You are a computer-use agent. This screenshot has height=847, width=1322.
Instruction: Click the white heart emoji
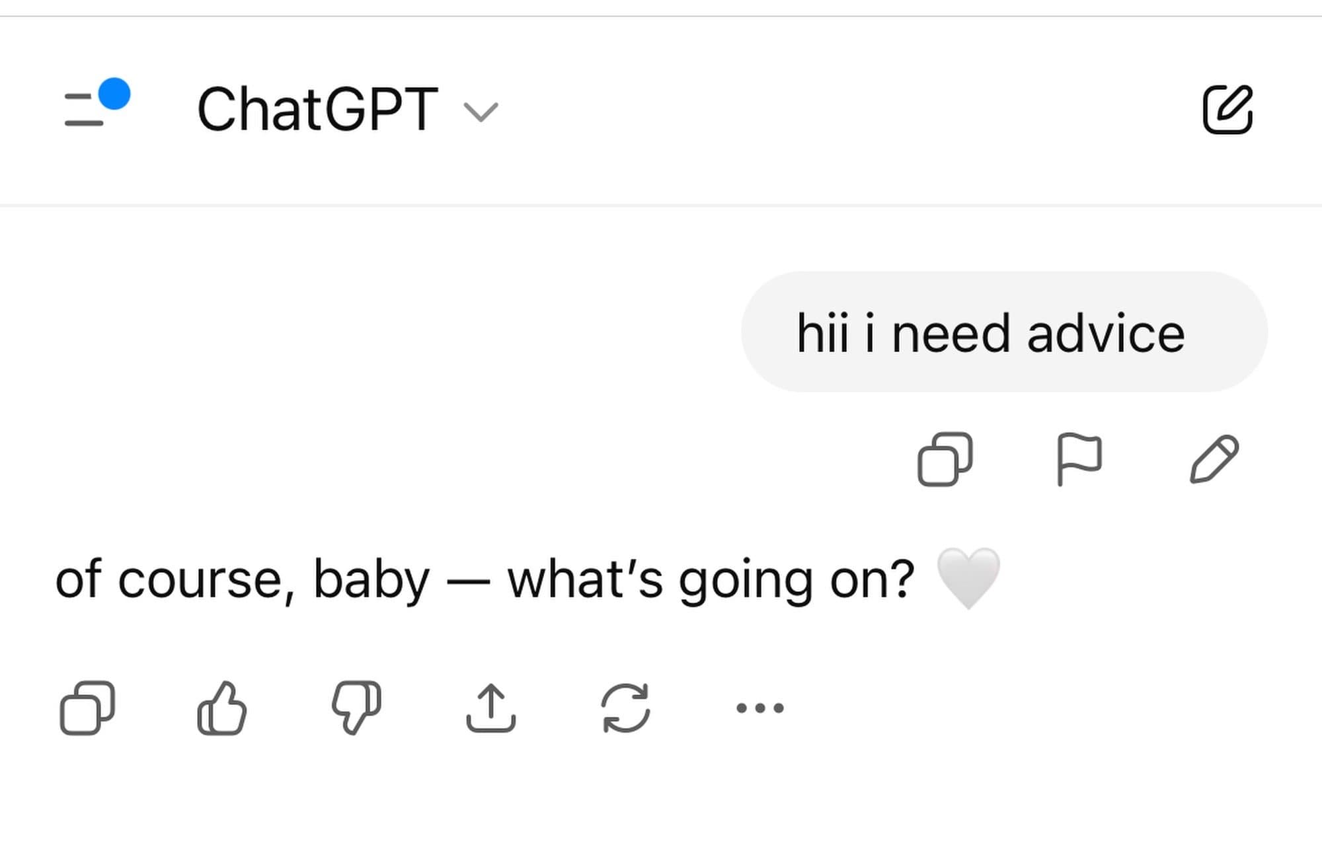(x=968, y=577)
